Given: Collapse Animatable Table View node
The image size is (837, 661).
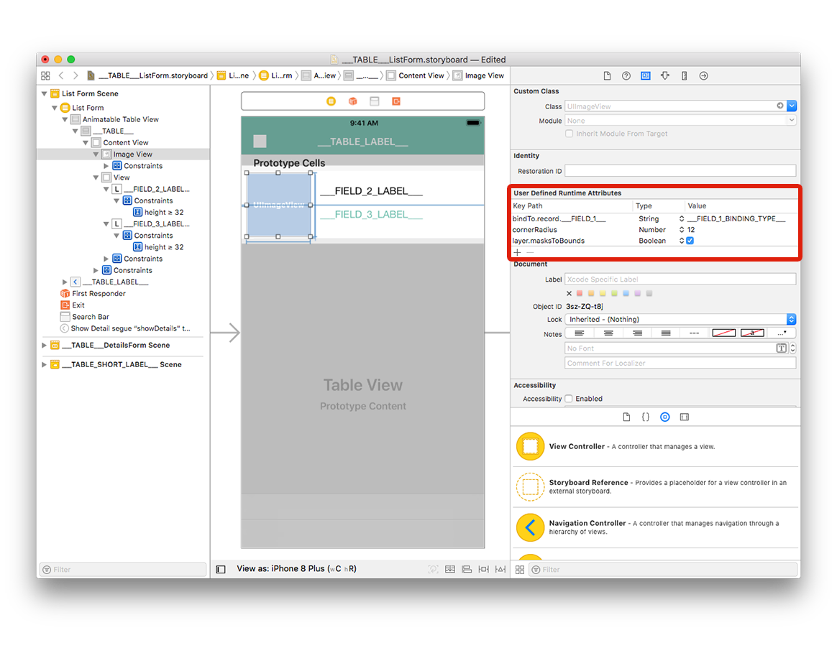Looking at the screenshot, I should [x=65, y=119].
